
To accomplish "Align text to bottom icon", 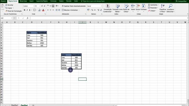I will point(53,6).
